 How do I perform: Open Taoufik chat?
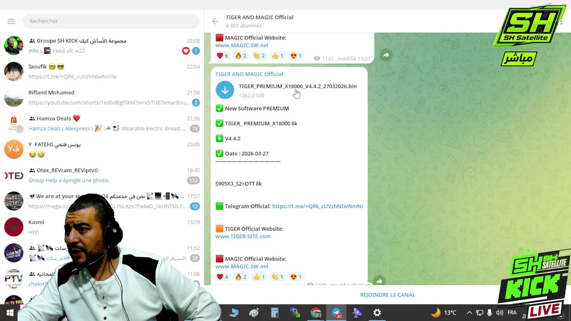[x=102, y=71]
